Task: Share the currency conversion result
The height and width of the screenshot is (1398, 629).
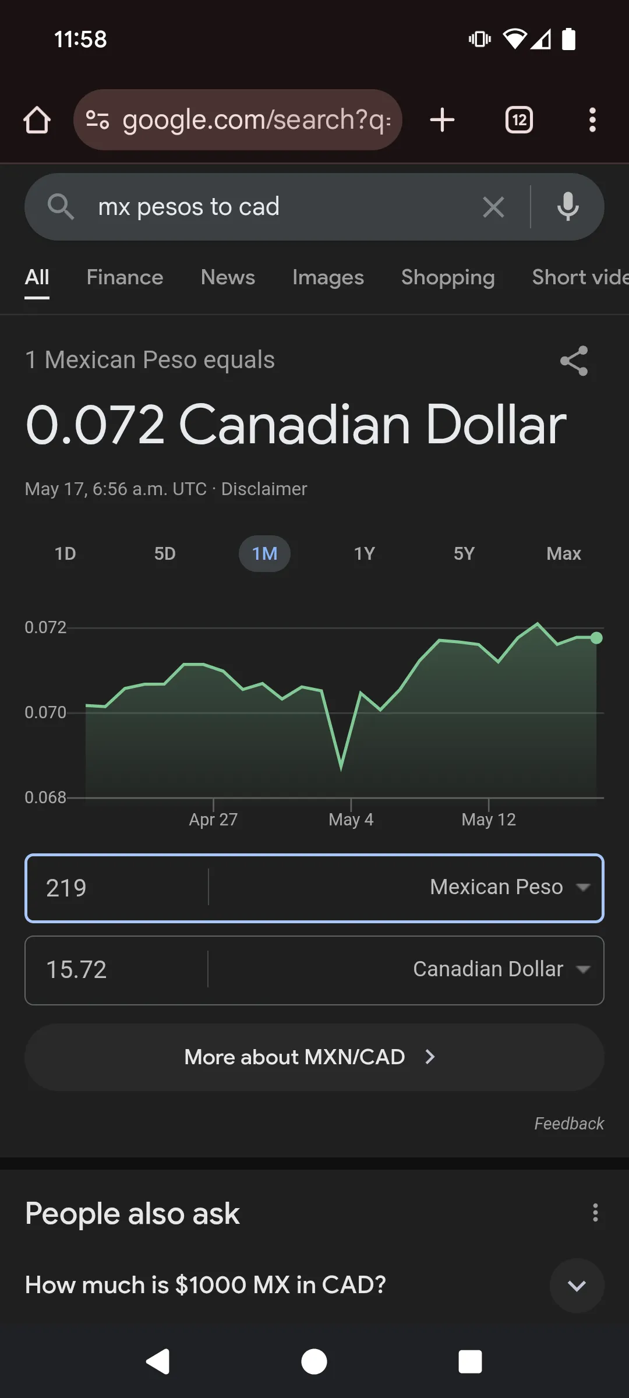Action: pos(574,361)
